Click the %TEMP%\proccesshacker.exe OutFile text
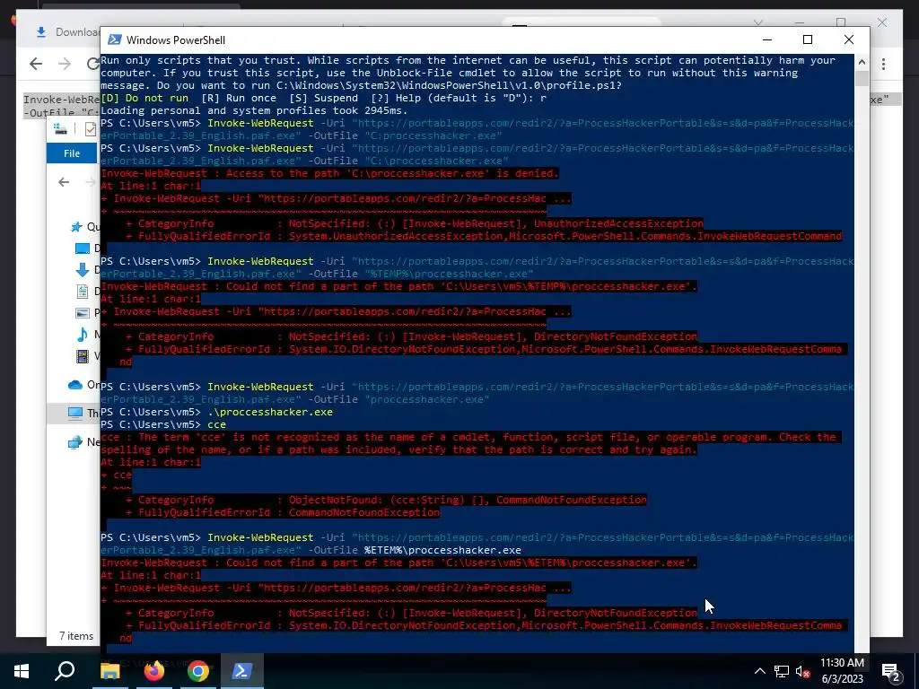 449,274
